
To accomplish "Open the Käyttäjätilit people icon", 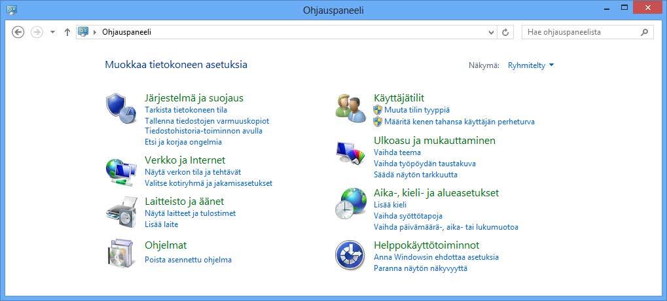I will [x=350, y=109].
